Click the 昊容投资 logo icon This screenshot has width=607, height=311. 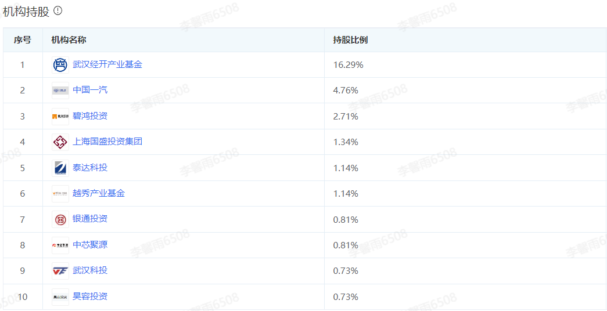(x=60, y=296)
